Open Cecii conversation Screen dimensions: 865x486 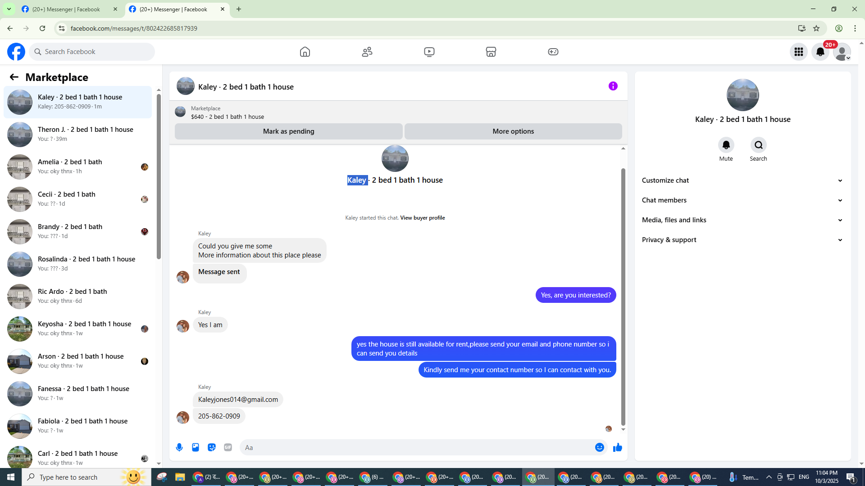click(x=78, y=199)
